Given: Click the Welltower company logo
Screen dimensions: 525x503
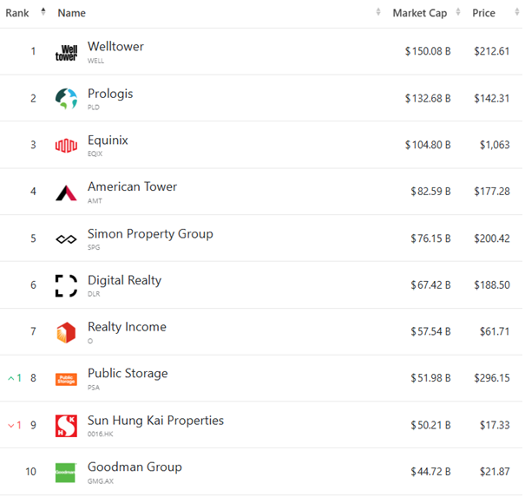Looking at the screenshot, I should coord(66,53).
